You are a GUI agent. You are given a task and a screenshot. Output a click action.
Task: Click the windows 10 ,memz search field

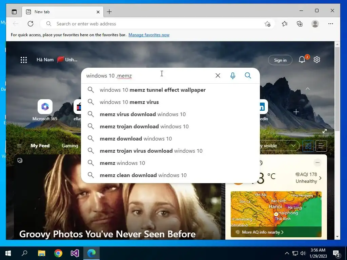point(148,75)
